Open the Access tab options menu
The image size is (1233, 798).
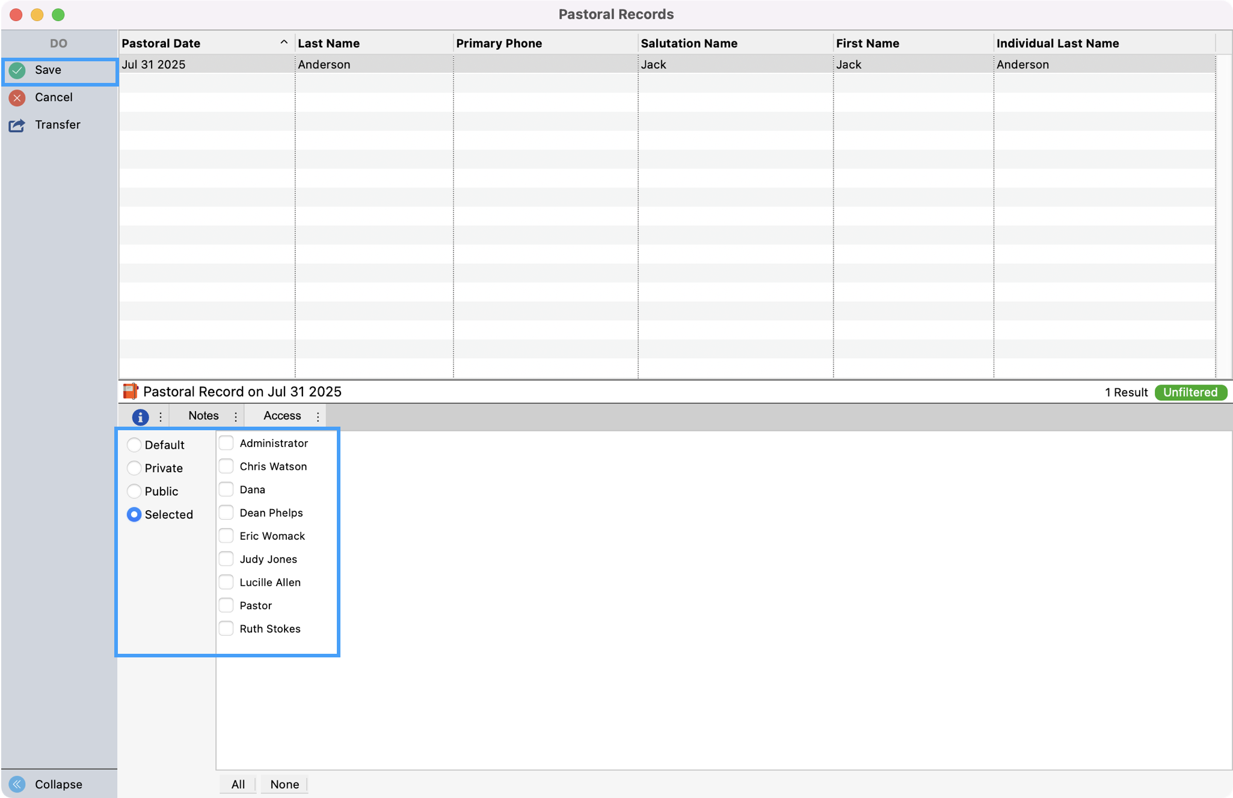318,416
